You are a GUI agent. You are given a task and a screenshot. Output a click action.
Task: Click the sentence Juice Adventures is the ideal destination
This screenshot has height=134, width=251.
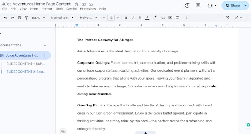click(128, 51)
